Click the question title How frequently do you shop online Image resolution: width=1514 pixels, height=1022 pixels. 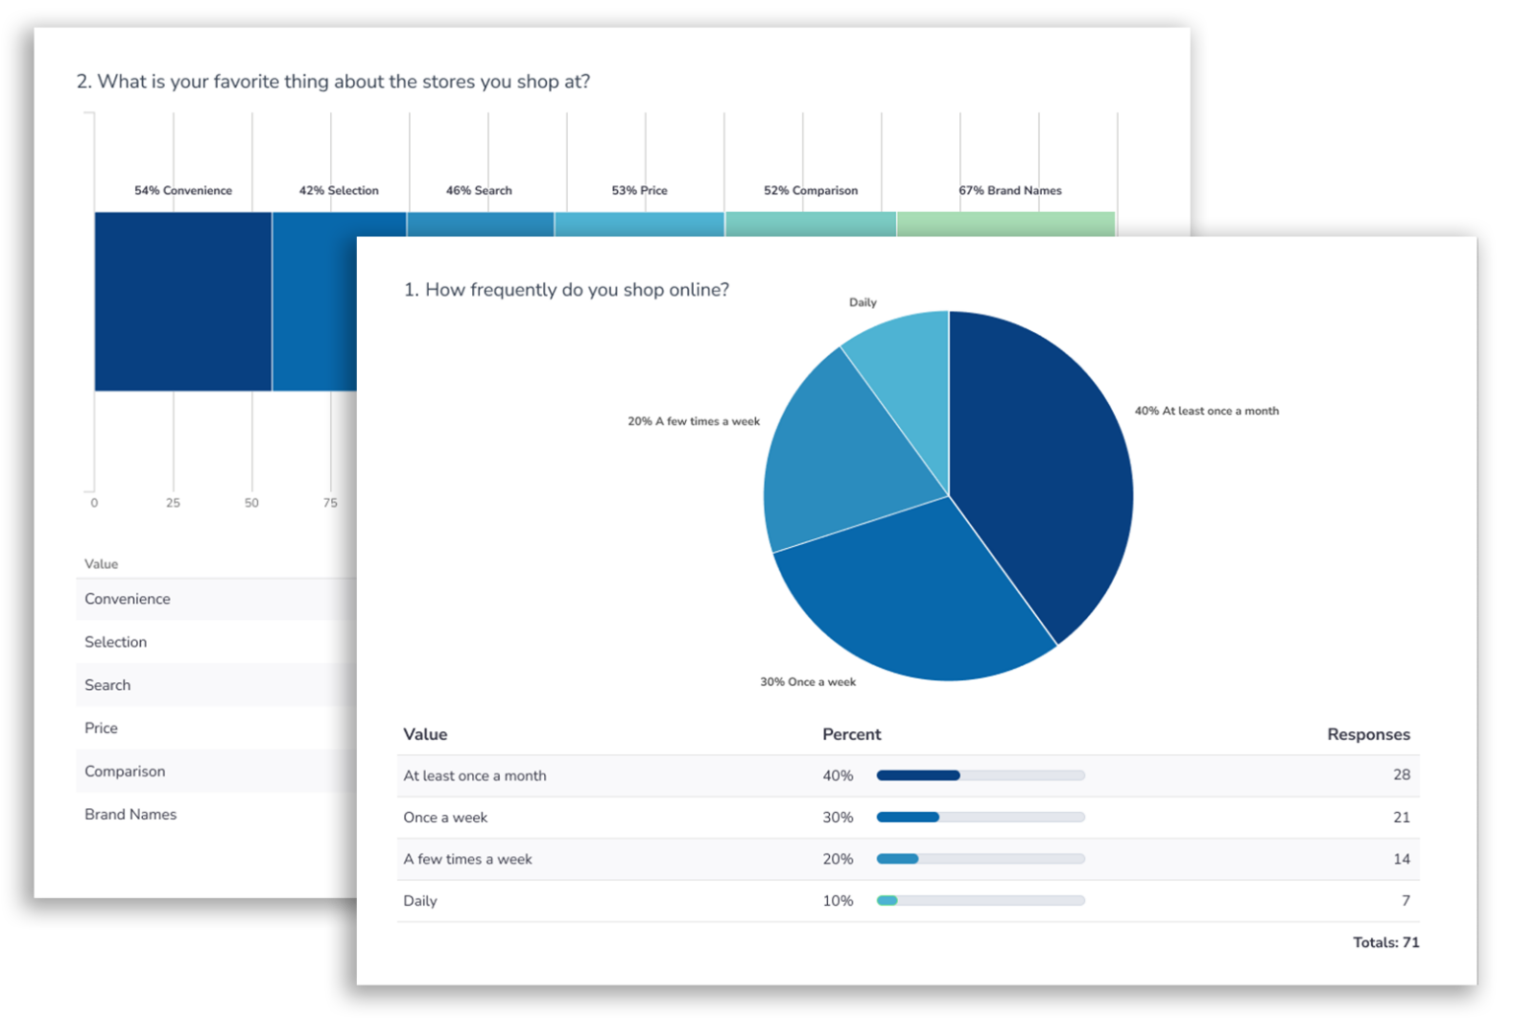[x=568, y=290]
